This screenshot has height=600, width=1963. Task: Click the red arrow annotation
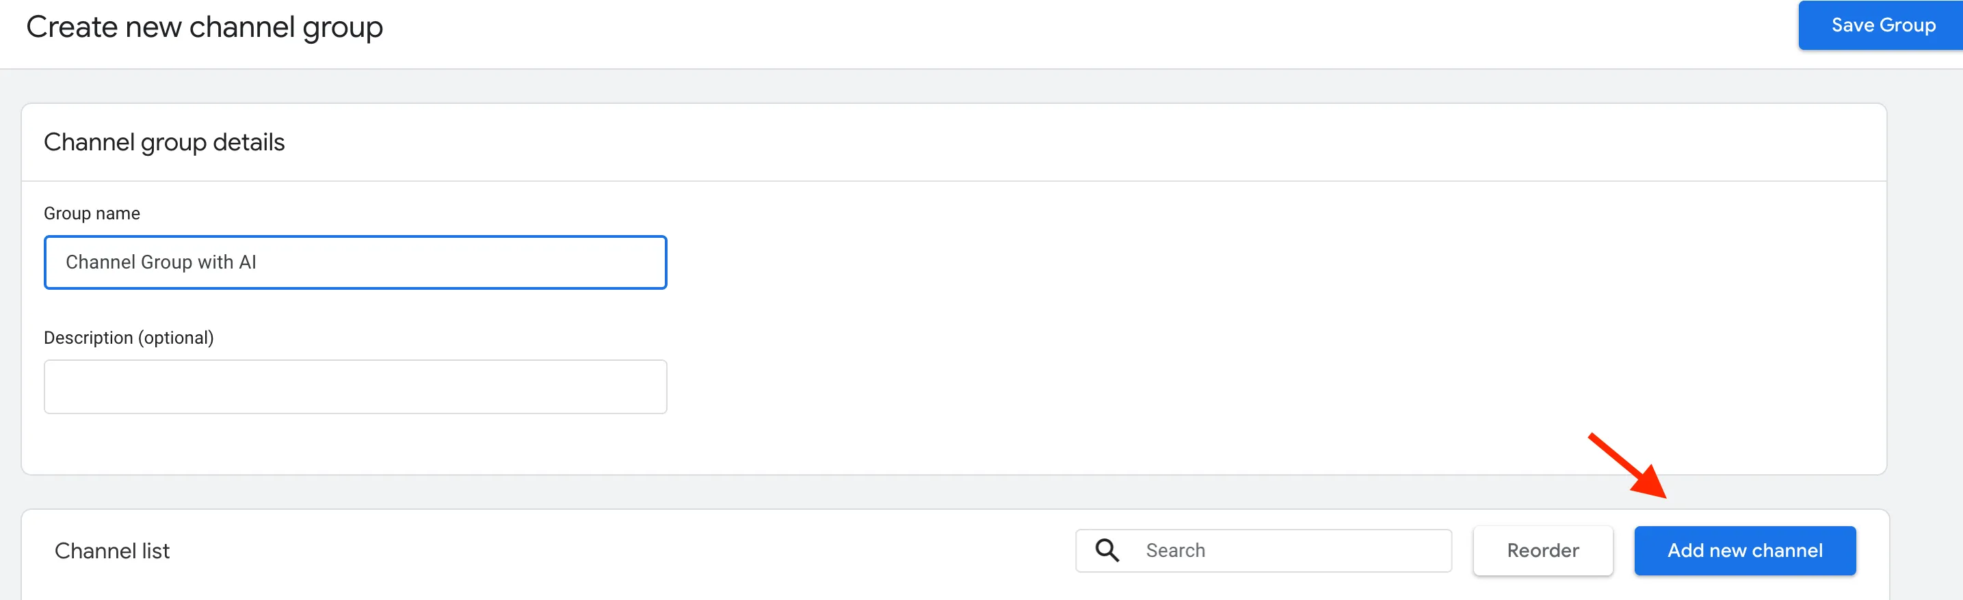[1628, 466]
